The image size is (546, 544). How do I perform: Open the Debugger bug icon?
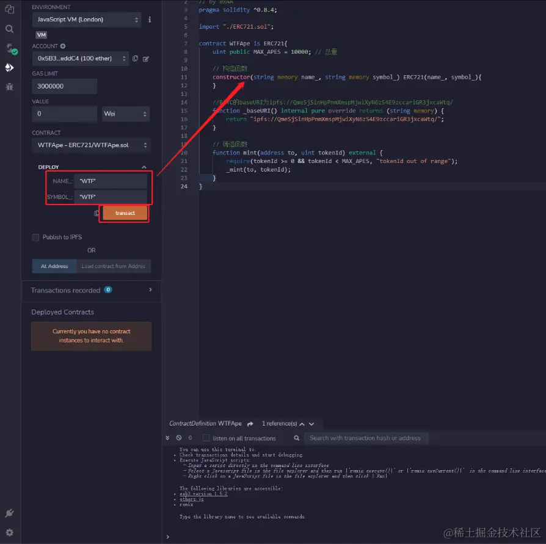coord(9,87)
